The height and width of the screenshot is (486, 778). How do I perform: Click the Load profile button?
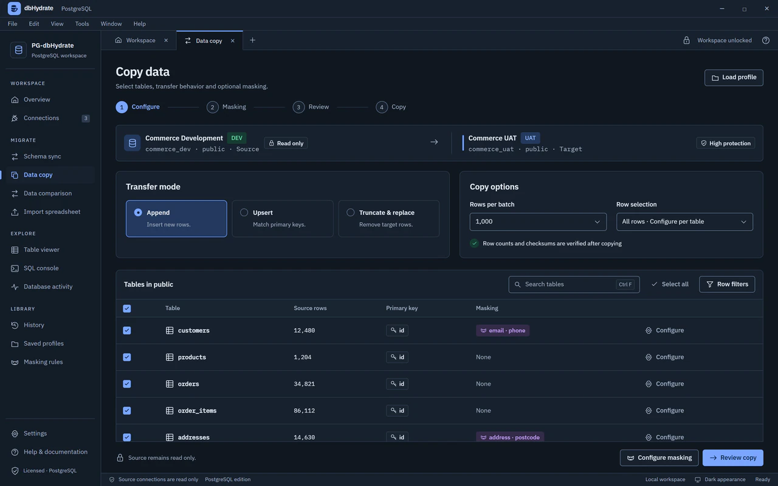(734, 78)
